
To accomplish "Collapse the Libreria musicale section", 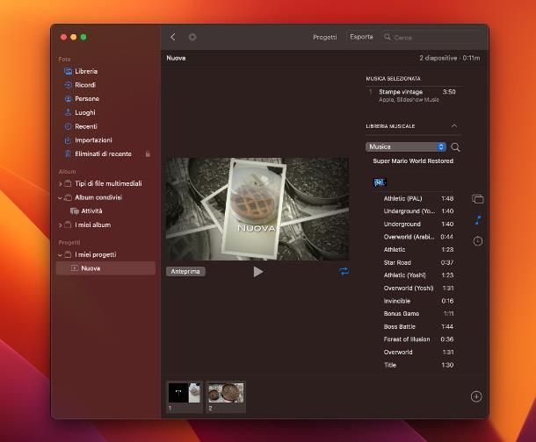I will tap(454, 126).
